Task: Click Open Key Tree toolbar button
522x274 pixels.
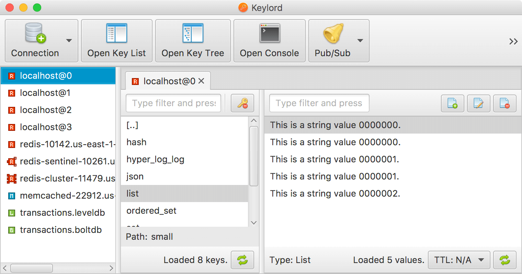Action: [x=193, y=41]
